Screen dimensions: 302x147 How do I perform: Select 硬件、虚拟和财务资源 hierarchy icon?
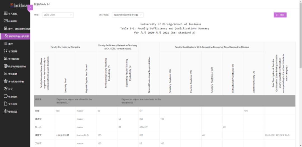coord(6,29)
